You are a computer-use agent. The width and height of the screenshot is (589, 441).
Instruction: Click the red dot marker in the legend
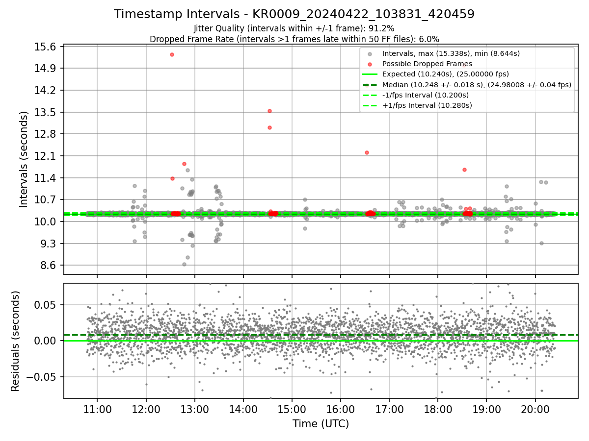(x=370, y=64)
